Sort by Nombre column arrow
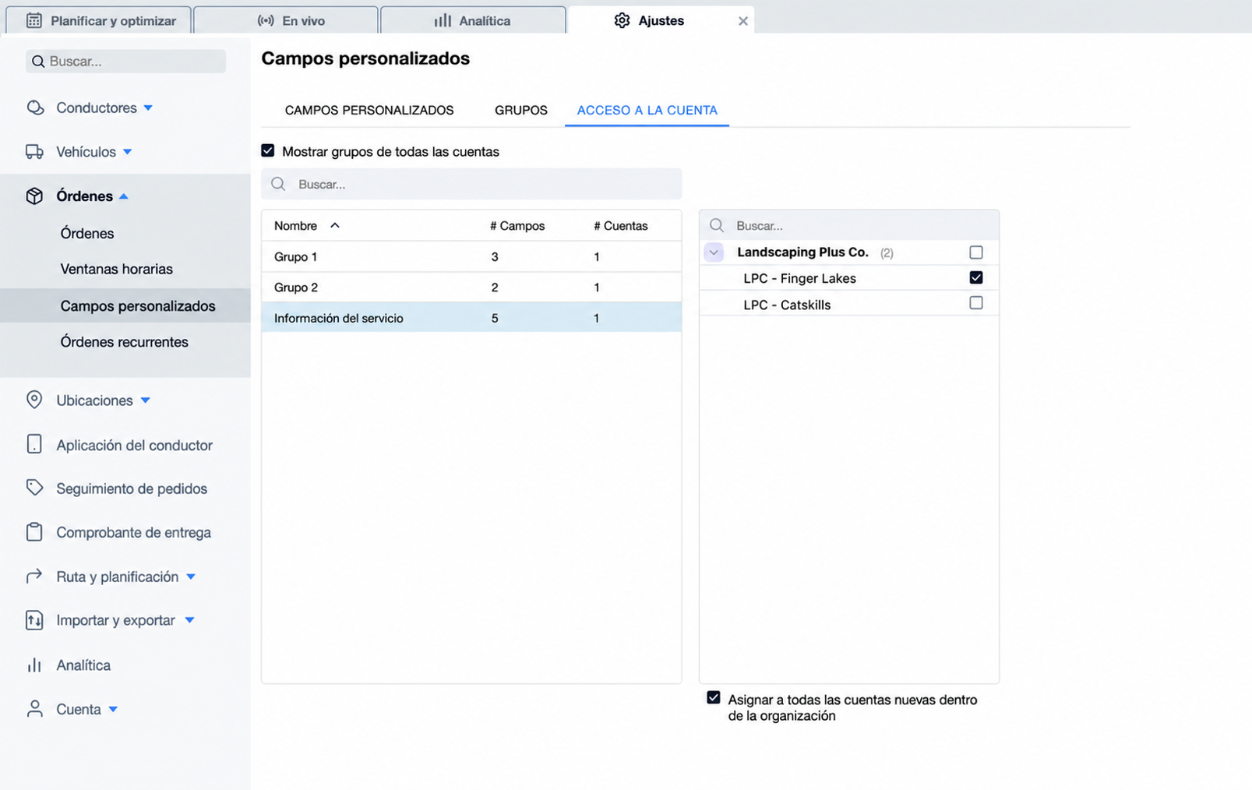The image size is (1252, 790). click(335, 225)
